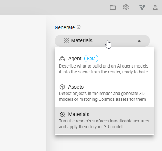Choose Materials from the dropdown list
Image resolution: width=162 pixels, height=151 pixels.
pos(104,120)
